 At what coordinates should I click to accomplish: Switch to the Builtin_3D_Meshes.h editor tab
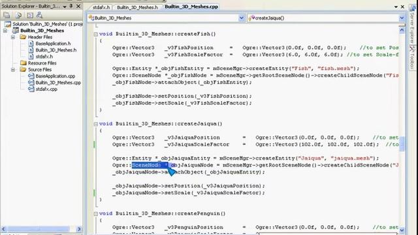(x=137, y=7)
